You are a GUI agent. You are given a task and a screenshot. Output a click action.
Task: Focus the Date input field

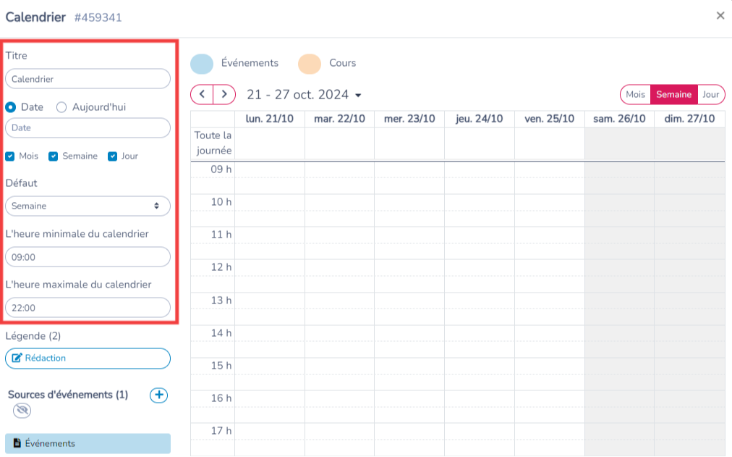tap(88, 128)
